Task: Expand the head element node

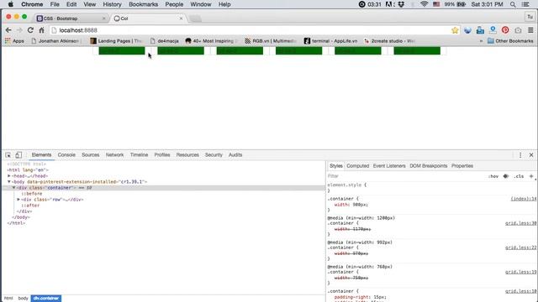Action: [9, 175]
